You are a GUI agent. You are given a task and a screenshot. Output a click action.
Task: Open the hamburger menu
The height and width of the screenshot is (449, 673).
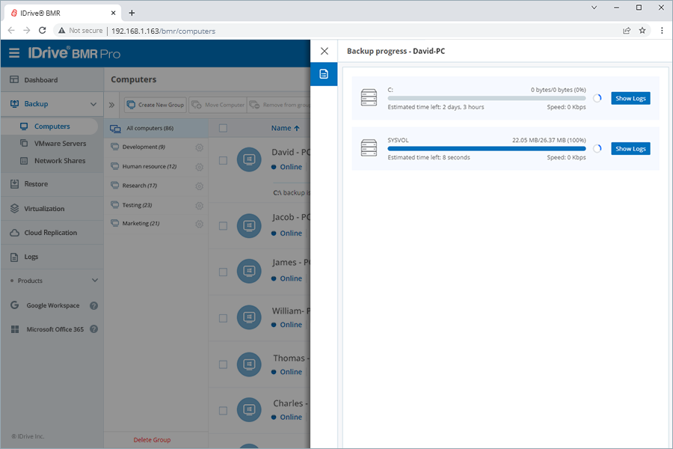pyautogui.click(x=13, y=53)
